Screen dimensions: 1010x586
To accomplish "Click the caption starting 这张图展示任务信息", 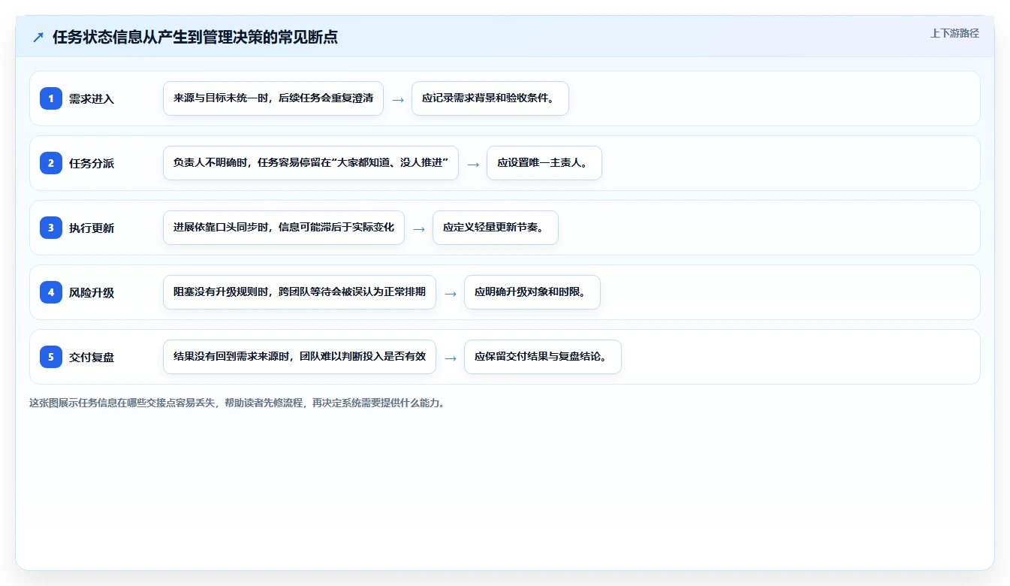I will [238, 403].
